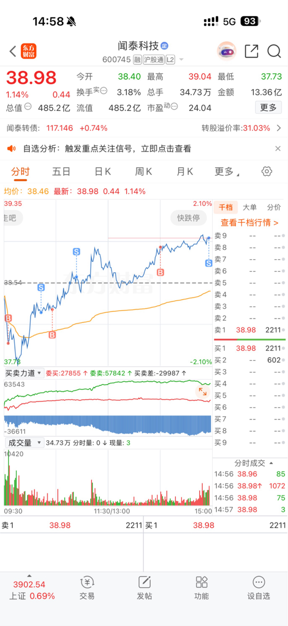Open the 功能 functions icon

pos(201,588)
